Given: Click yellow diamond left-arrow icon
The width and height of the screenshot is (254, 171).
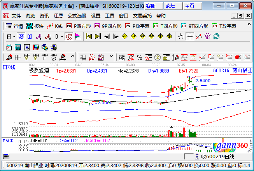Looking at the screenshot, I should pos(124,36).
